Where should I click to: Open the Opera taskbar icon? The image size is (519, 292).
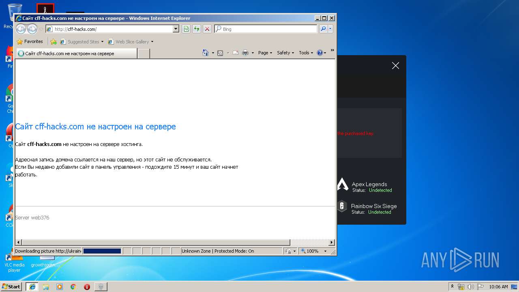(x=87, y=286)
